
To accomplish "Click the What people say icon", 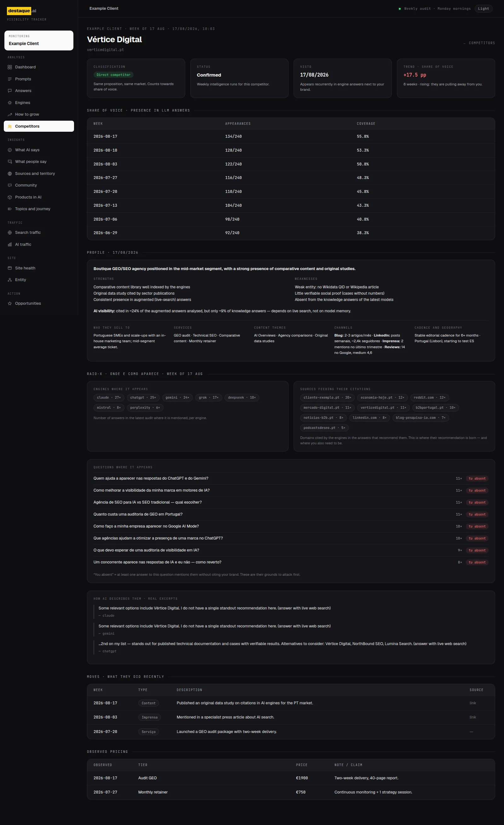I will [10, 162].
